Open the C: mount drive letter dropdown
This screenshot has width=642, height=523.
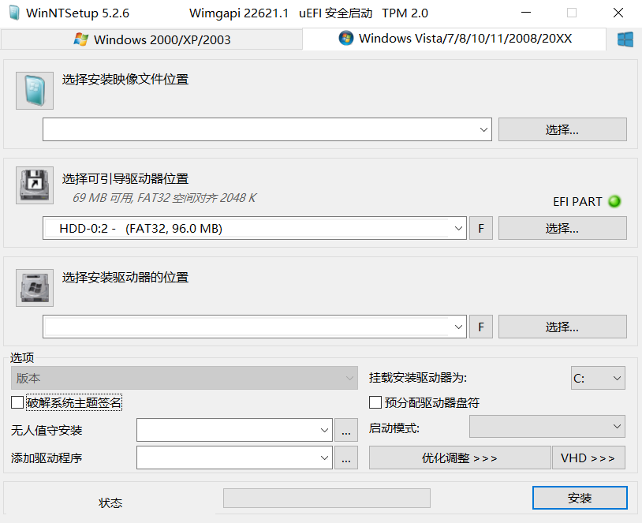(x=598, y=378)
